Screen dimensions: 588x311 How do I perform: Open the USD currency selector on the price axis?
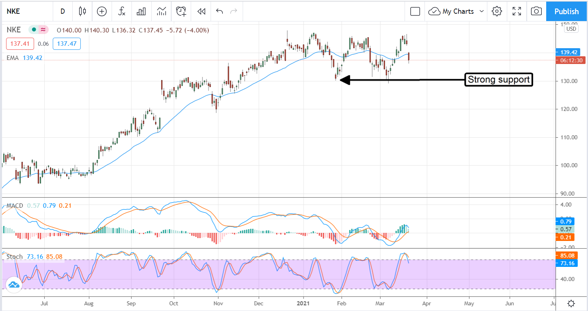click(571, 29)
